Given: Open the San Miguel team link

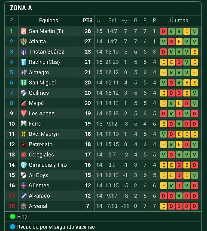Looking at the screenshot, I should pyautogui.click(x=42, y=83).
